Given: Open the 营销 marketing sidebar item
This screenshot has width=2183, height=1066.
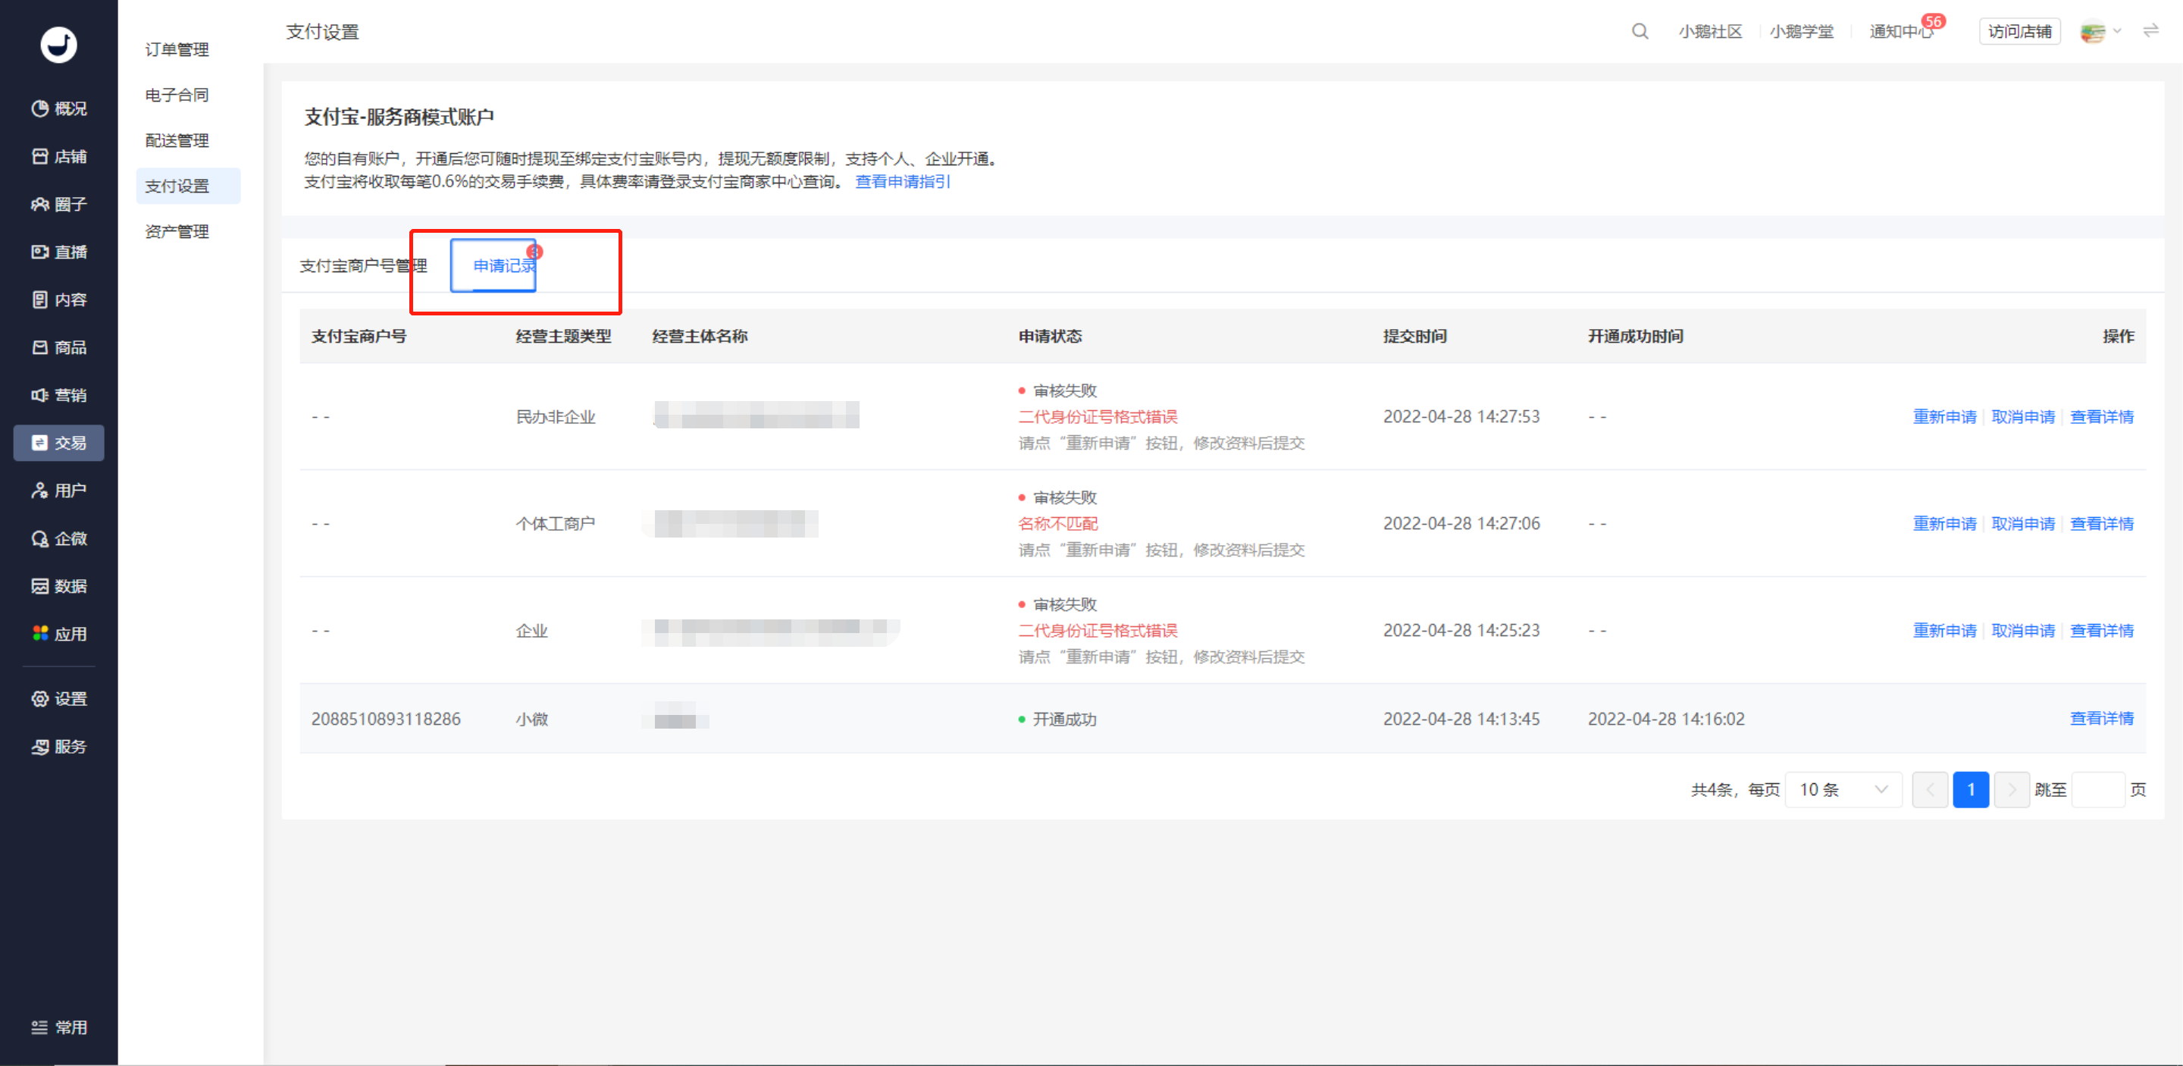Looking at the screenshot, I should (58, 395).
